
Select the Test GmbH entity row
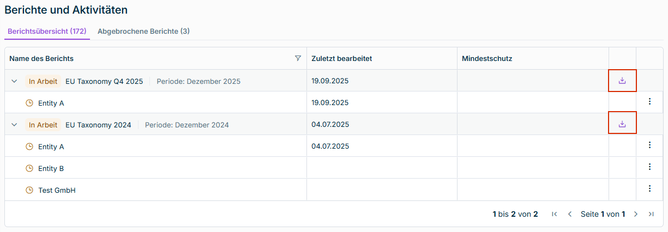coord(57,190)
